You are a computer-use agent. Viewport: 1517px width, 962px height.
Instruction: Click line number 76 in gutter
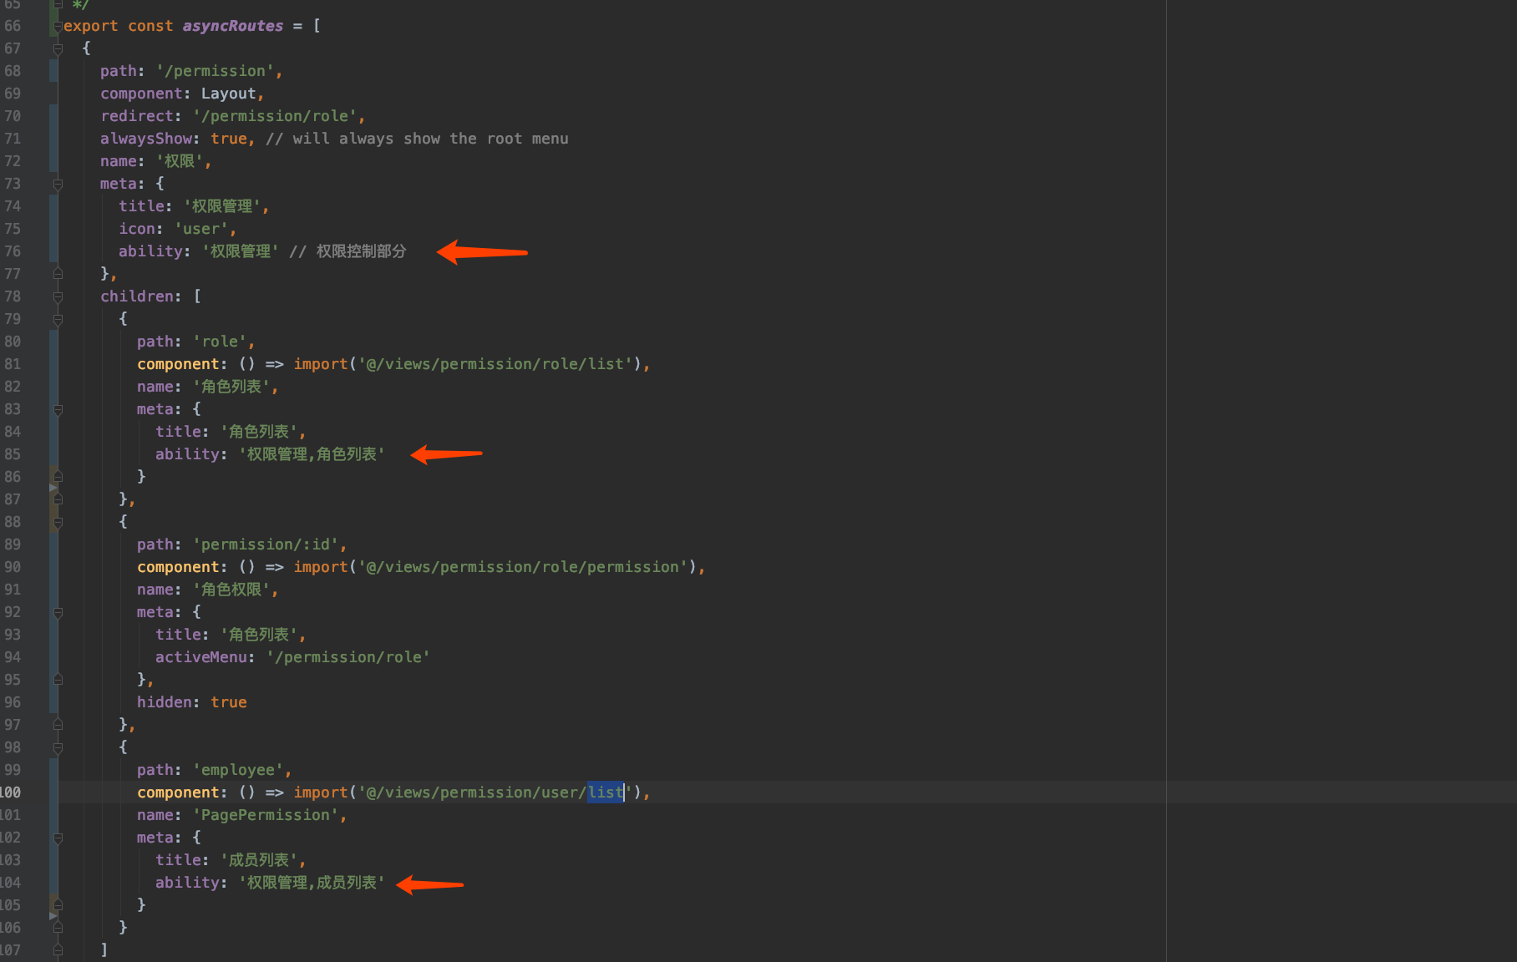[x=13, y=251]
